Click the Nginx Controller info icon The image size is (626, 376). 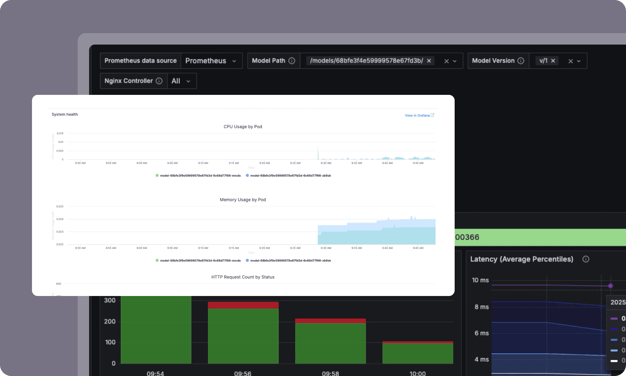[159, 81]
